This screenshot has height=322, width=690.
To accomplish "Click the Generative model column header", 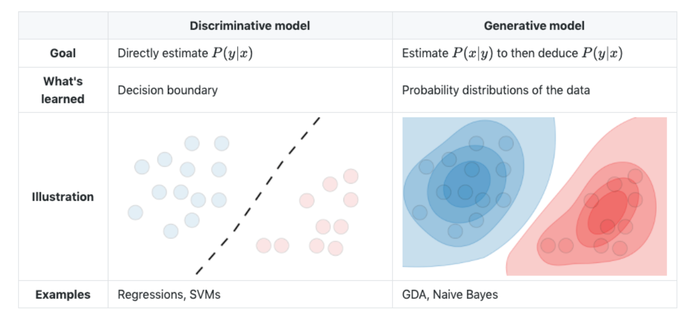I will coord(534,26).
